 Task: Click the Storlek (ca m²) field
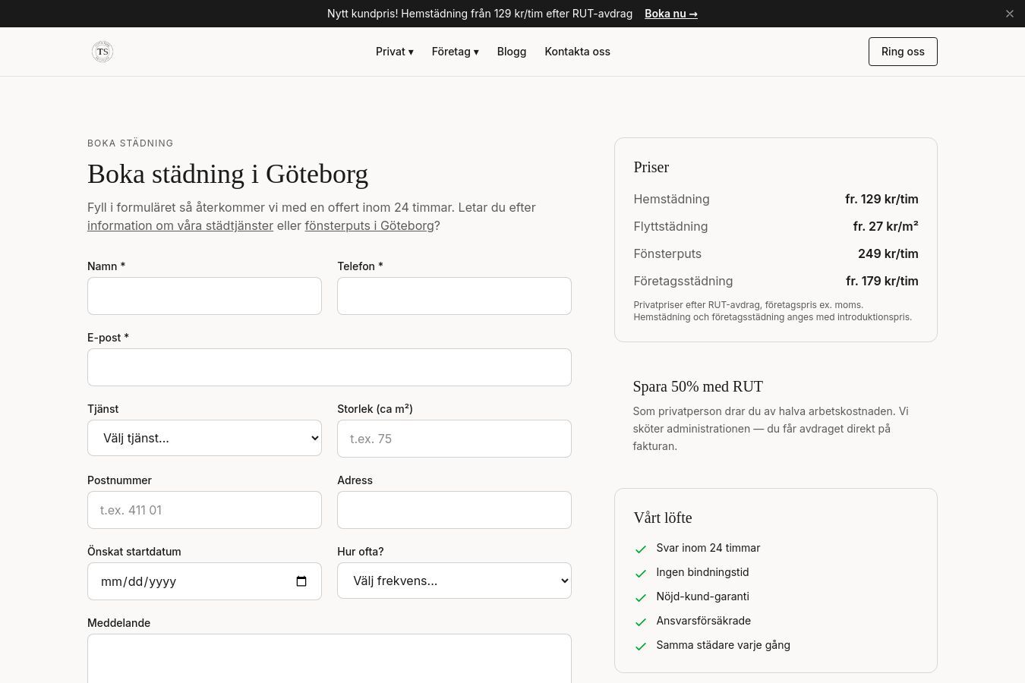pos(454,439)
